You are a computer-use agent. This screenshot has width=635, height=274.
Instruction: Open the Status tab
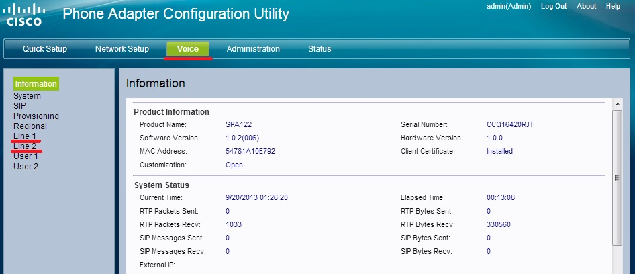pos(320,49)
